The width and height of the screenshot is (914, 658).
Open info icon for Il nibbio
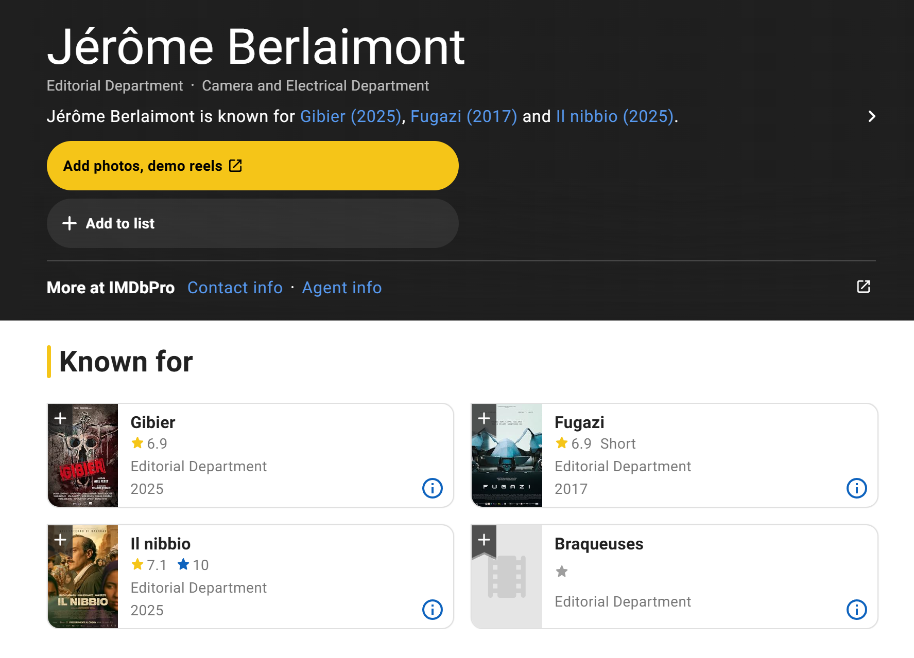point(433,610)
